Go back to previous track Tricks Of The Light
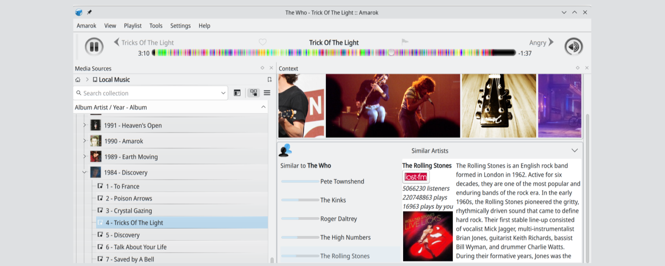 117,42
